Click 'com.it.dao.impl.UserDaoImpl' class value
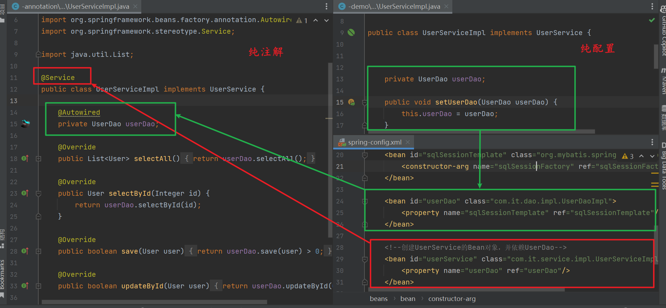The image size is (666, 308). [551, 201]
